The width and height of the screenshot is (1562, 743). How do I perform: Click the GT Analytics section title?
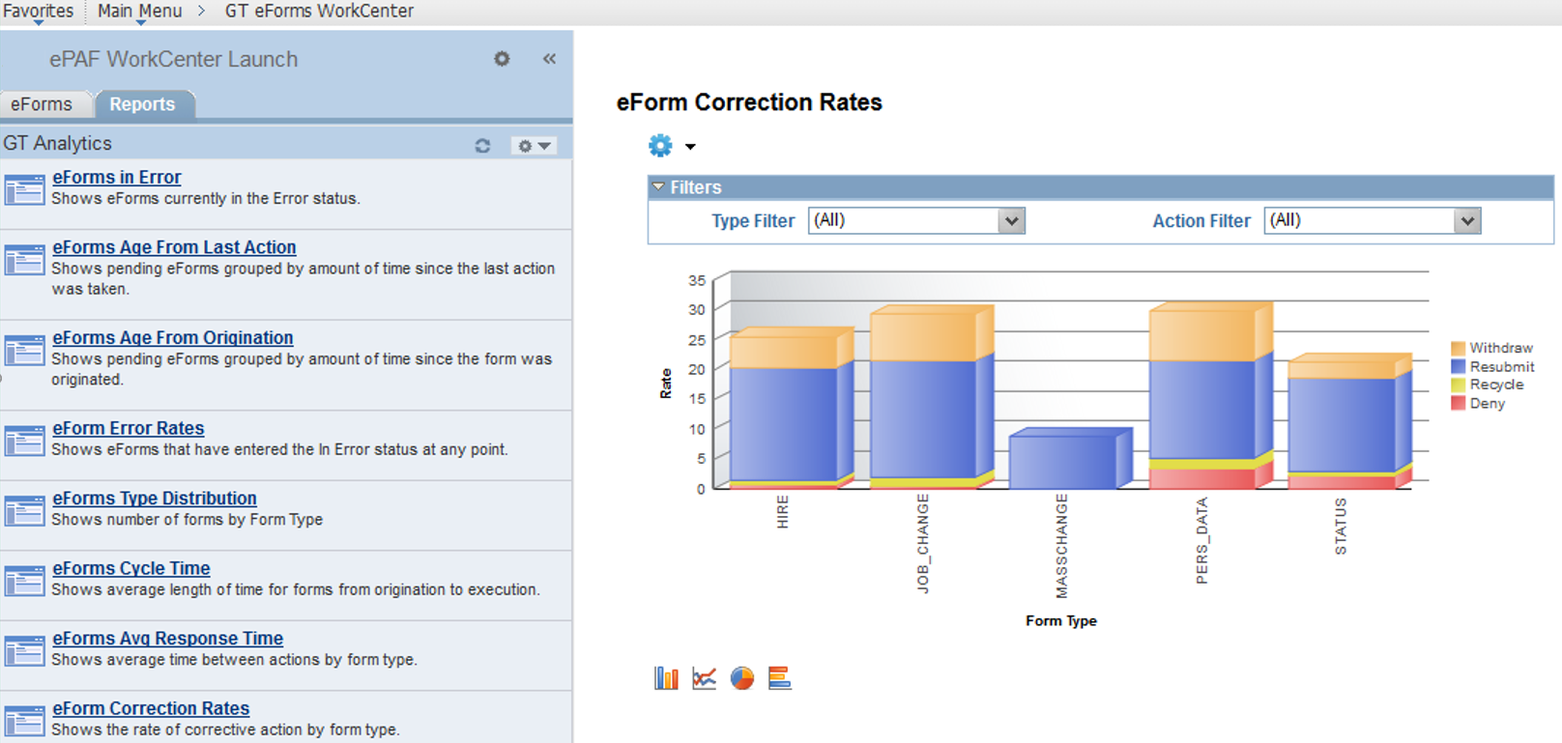tap(58, 144)
